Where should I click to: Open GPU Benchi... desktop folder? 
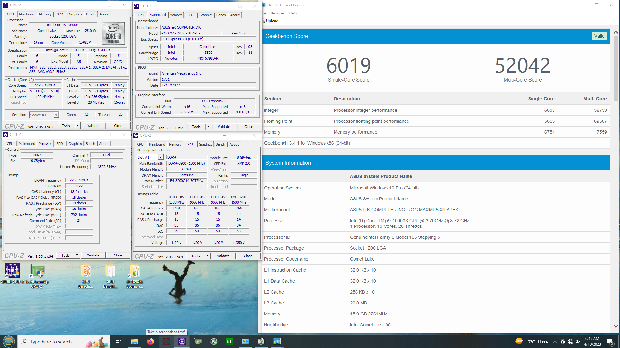tap(110, 276)
